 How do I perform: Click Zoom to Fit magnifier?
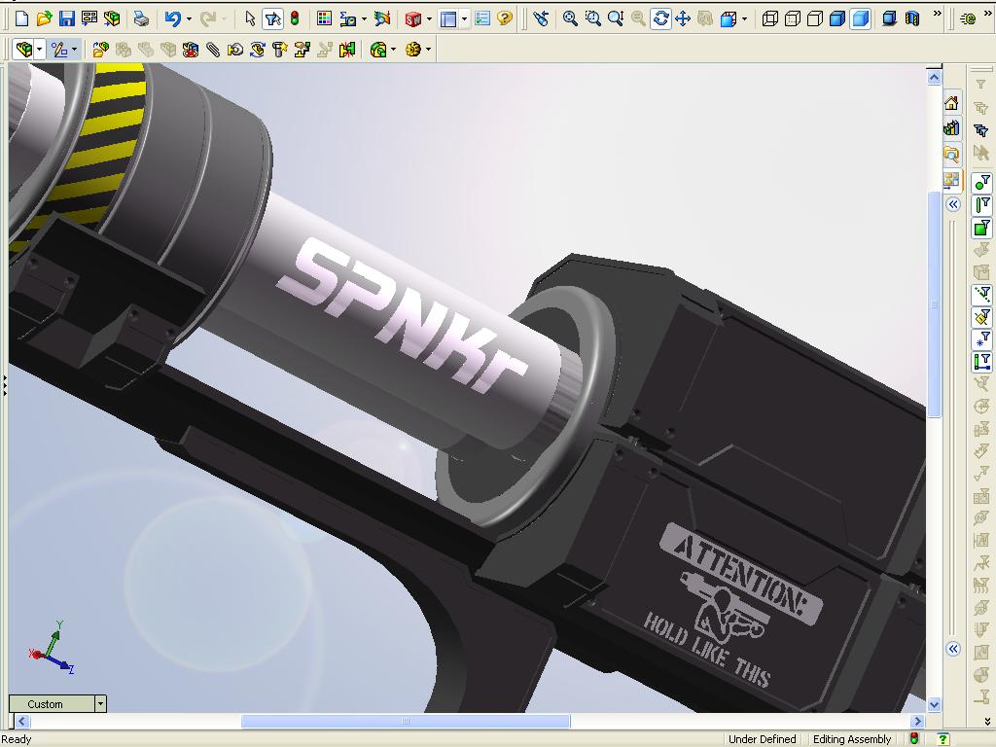coord(570,18)
